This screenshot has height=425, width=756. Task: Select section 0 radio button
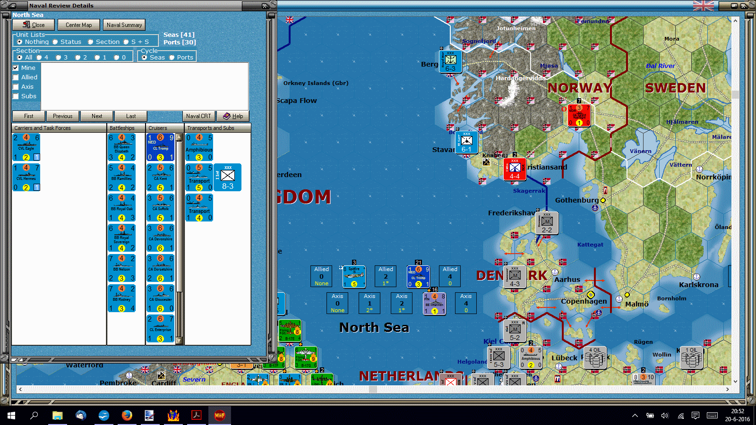click(x=117, y=58)
